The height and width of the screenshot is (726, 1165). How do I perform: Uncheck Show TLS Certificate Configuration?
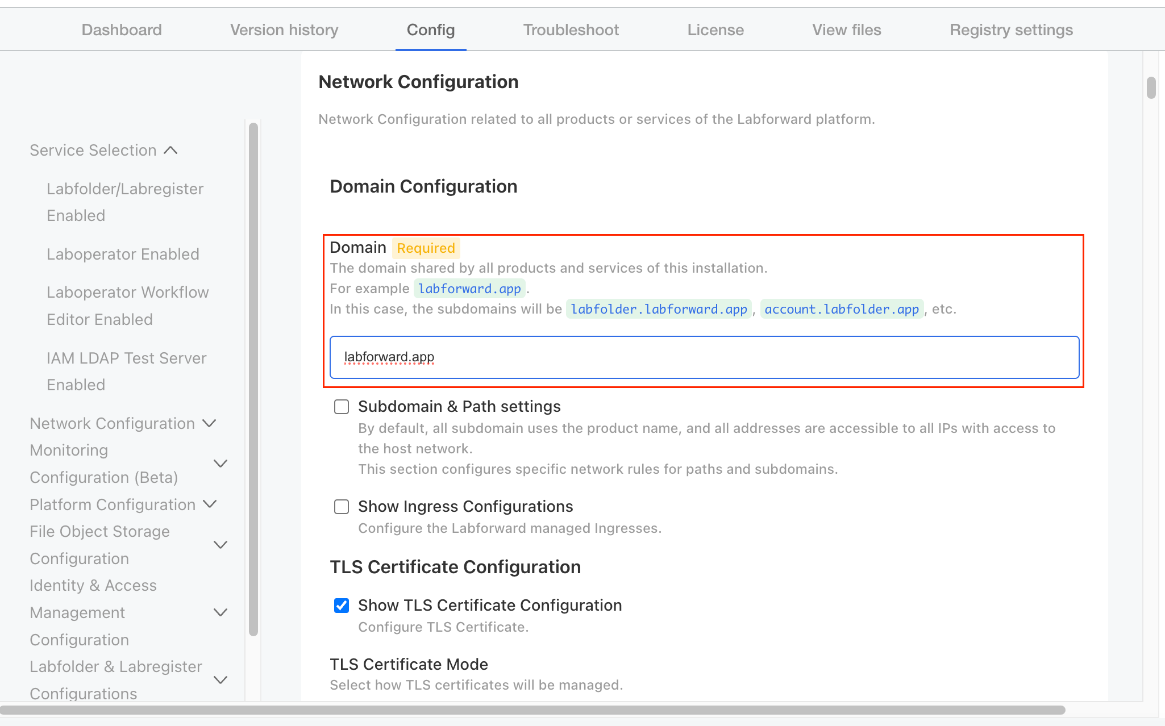342,606
